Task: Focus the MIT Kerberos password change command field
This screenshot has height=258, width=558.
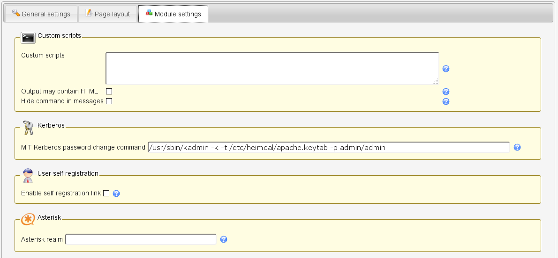Action: (328, 147)
